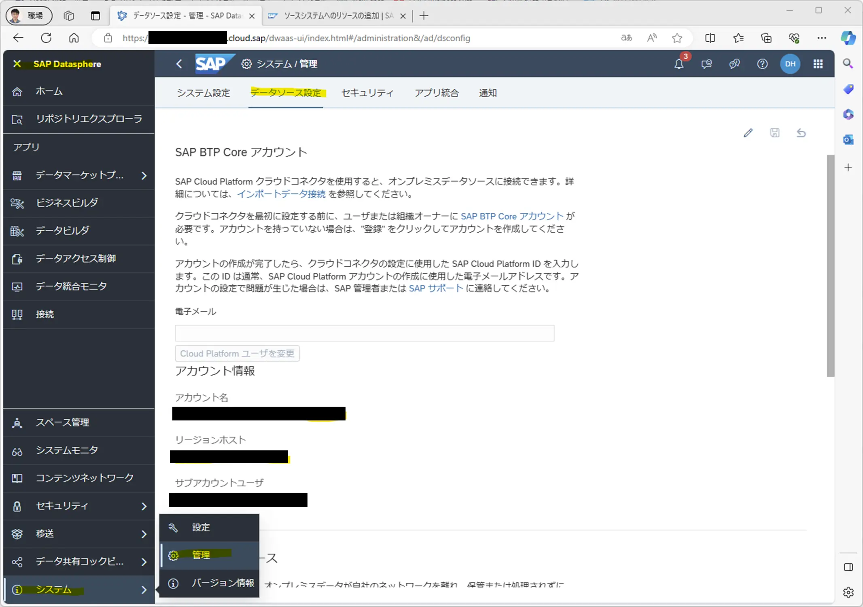Select 管理 in the system popup menu

(x=209, y=555)
